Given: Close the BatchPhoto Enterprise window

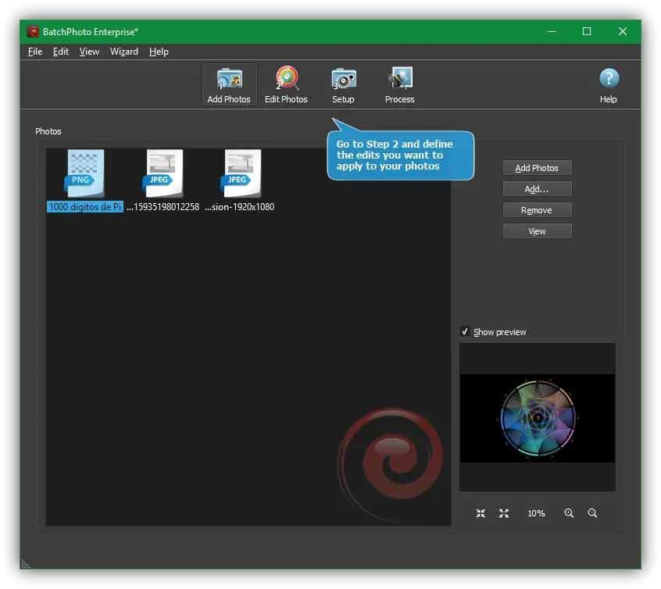Looking at the screenshot, I should click(622, 31).
